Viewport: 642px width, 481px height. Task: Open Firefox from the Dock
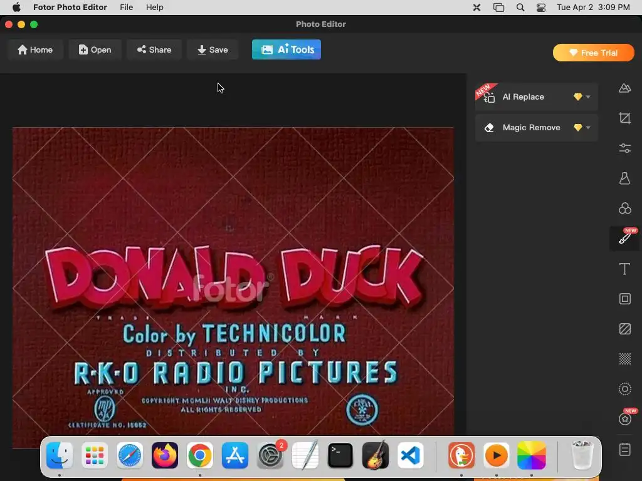[165, 455]
